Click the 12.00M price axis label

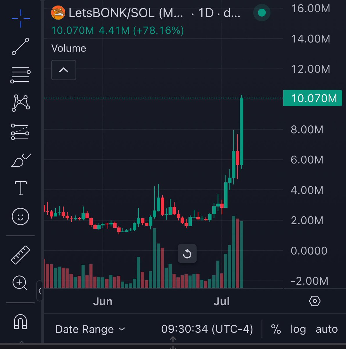pos(311,69)
